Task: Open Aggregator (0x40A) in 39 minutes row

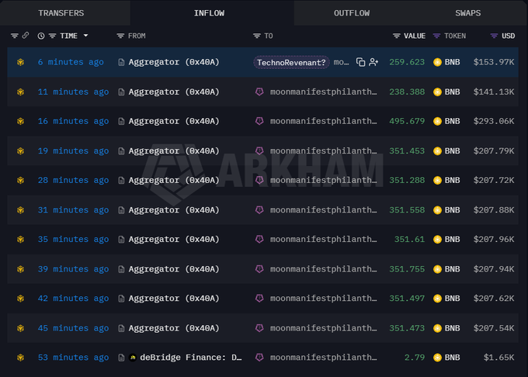Action: pos(174,269)
